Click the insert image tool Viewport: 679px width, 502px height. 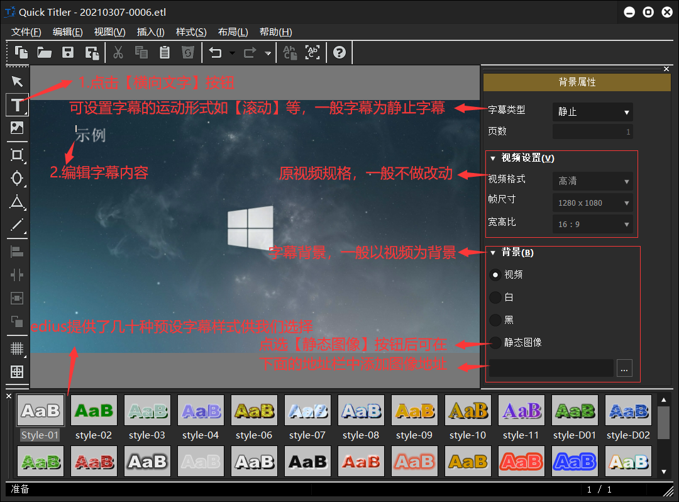pos(17,128)
